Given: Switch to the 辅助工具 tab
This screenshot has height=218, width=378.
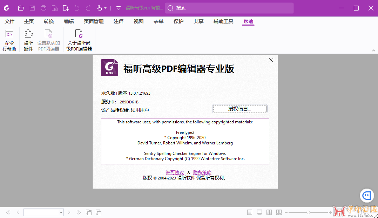Looking at the screenshot, I should tap(223, 21).
